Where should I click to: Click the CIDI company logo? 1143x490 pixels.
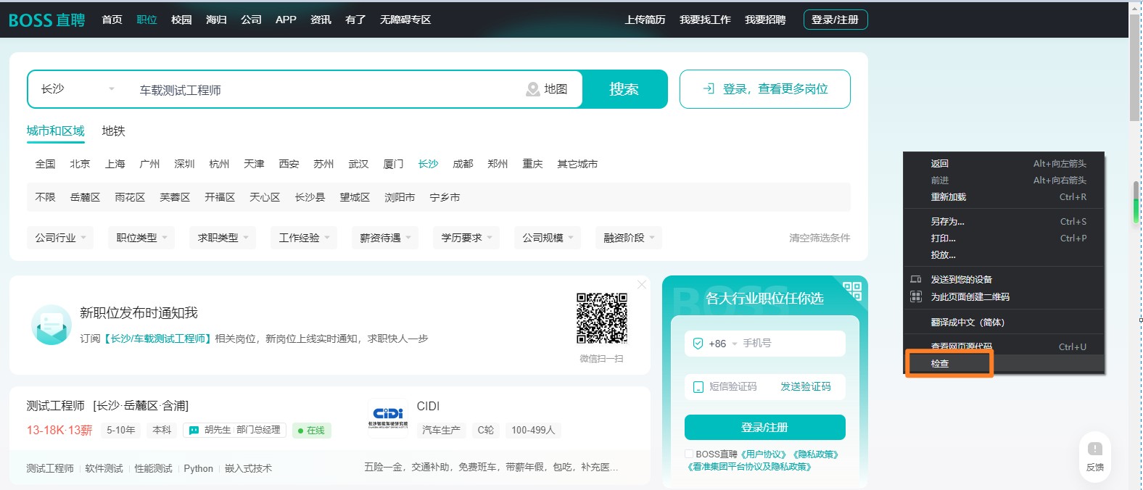tap(388, 418)
